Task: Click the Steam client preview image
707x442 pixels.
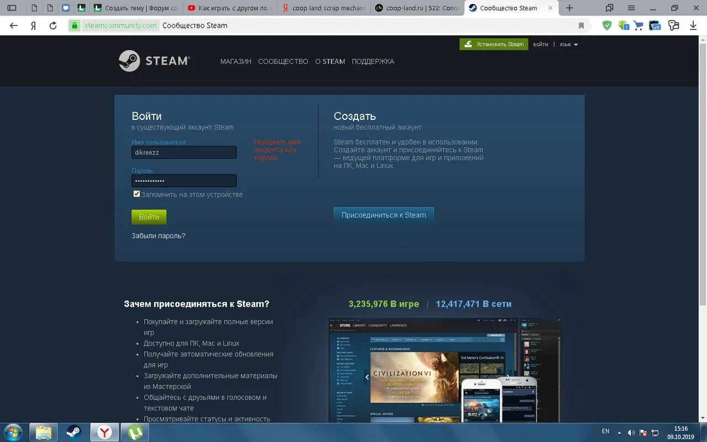Action: 445,370
